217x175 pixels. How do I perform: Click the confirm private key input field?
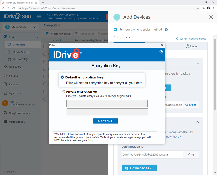[107, 112]
